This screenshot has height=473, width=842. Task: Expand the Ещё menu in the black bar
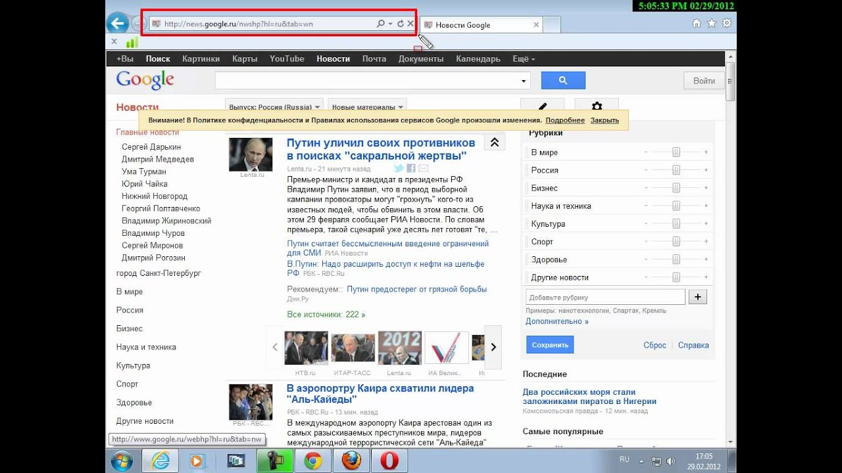(524, 58)
